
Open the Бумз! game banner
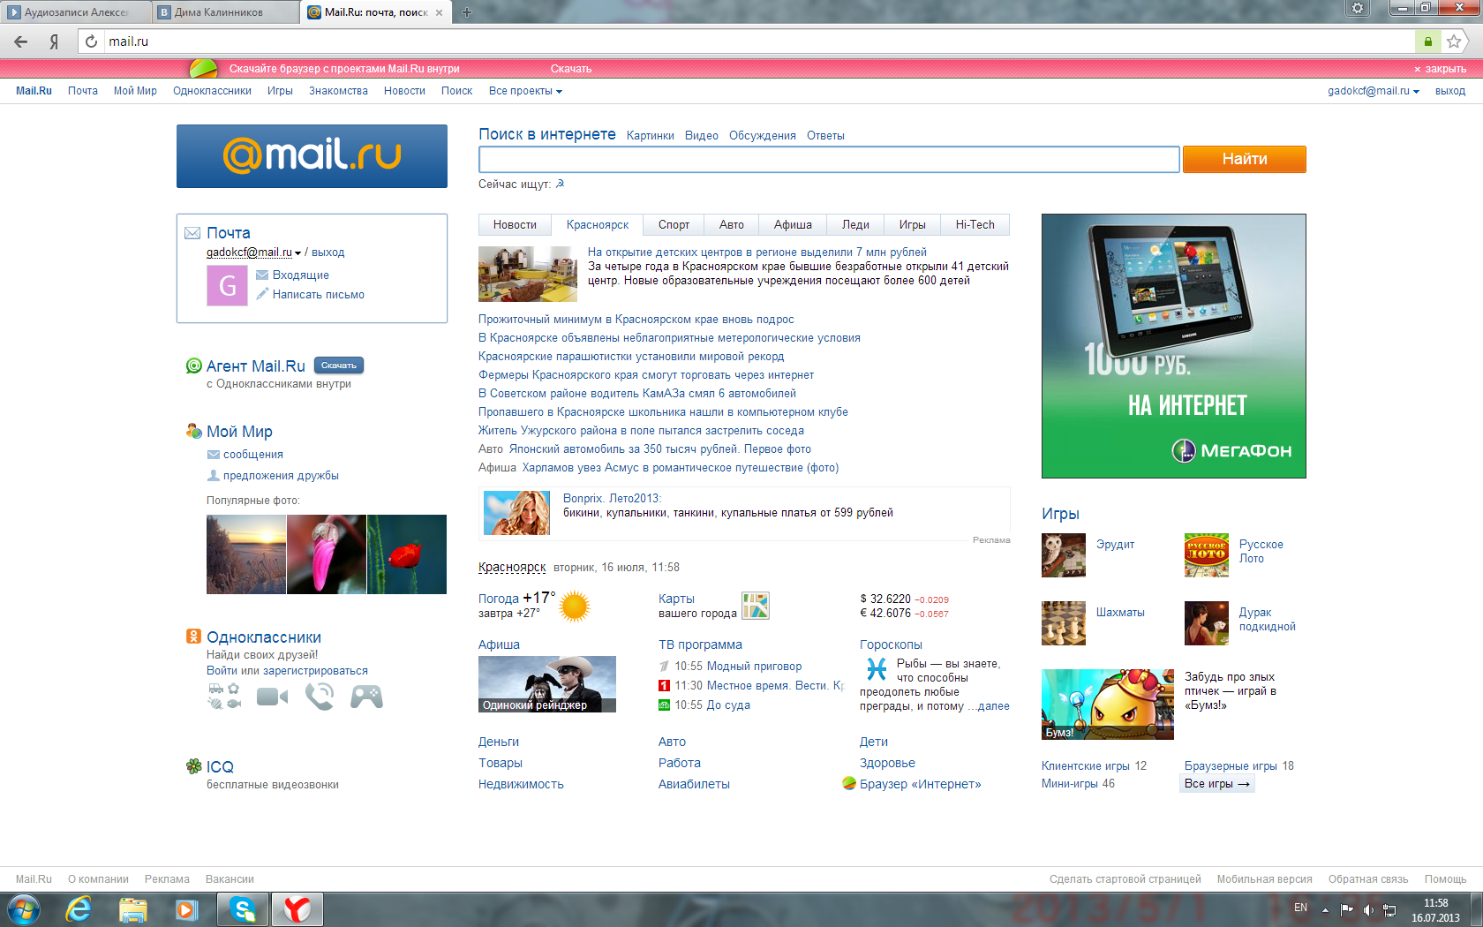pos(1108,705)
